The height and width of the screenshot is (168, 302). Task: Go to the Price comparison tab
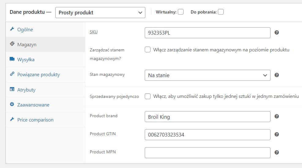tap(35, 120)
